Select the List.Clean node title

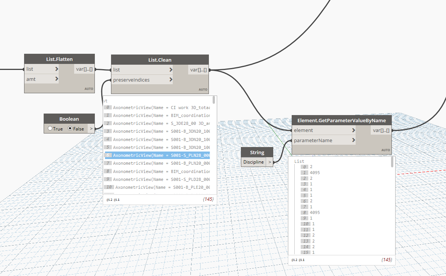[x=160, y=60]
